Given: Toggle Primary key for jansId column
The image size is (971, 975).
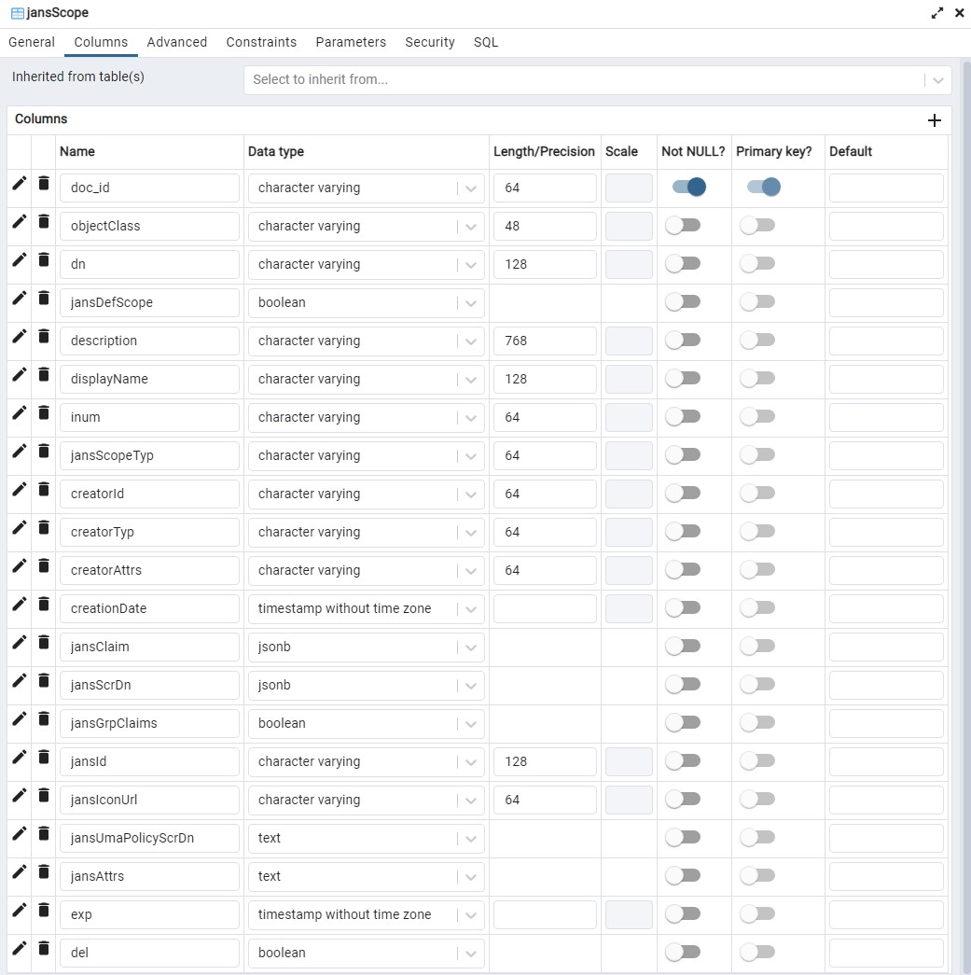Looking at the screenshot, I should [757, 761].
